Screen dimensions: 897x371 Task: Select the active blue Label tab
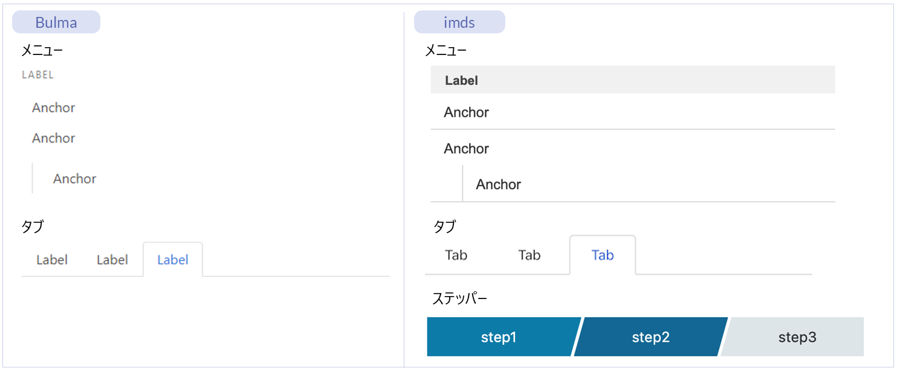[173, 260]
